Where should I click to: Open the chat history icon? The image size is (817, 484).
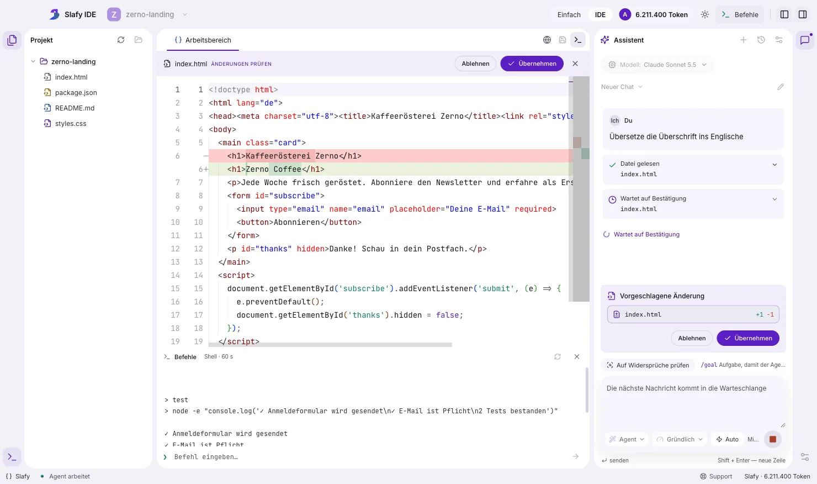[x=761, y=40]
